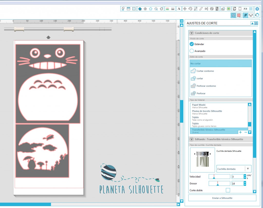Choose Transferible térmico Silhouette material
The height and width of the screenshot is (208, 263).
[219, 131]
